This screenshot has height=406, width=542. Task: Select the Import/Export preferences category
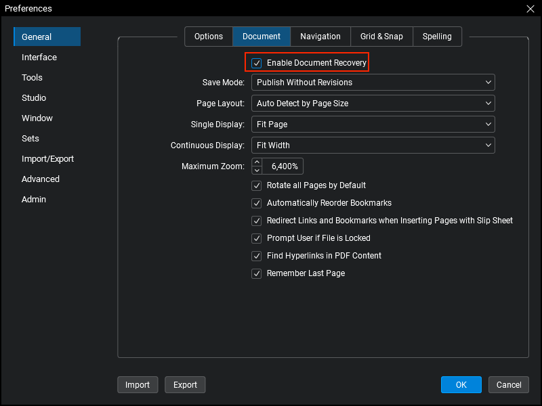pyautogui.click(x=47, y=158)
